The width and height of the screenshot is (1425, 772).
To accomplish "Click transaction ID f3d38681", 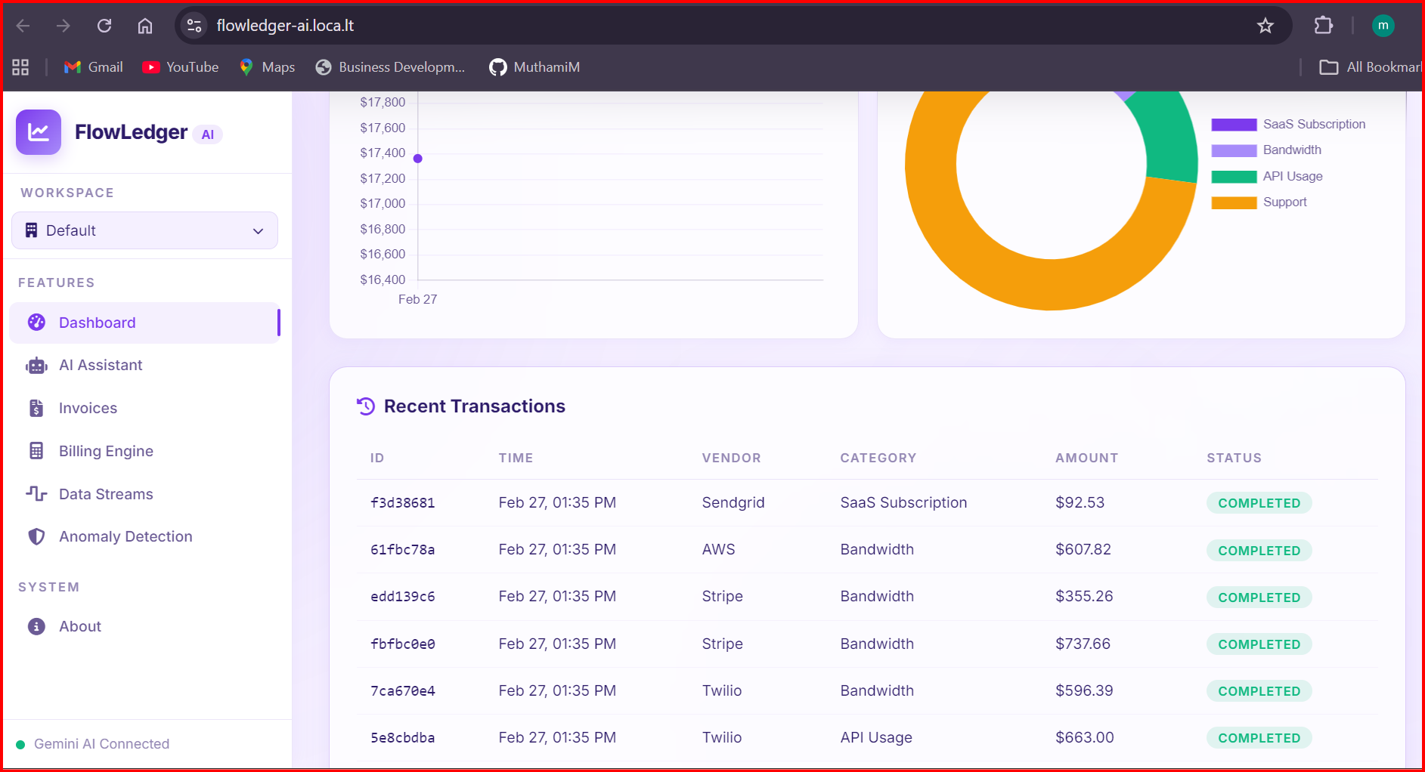I will click(403, 503).
